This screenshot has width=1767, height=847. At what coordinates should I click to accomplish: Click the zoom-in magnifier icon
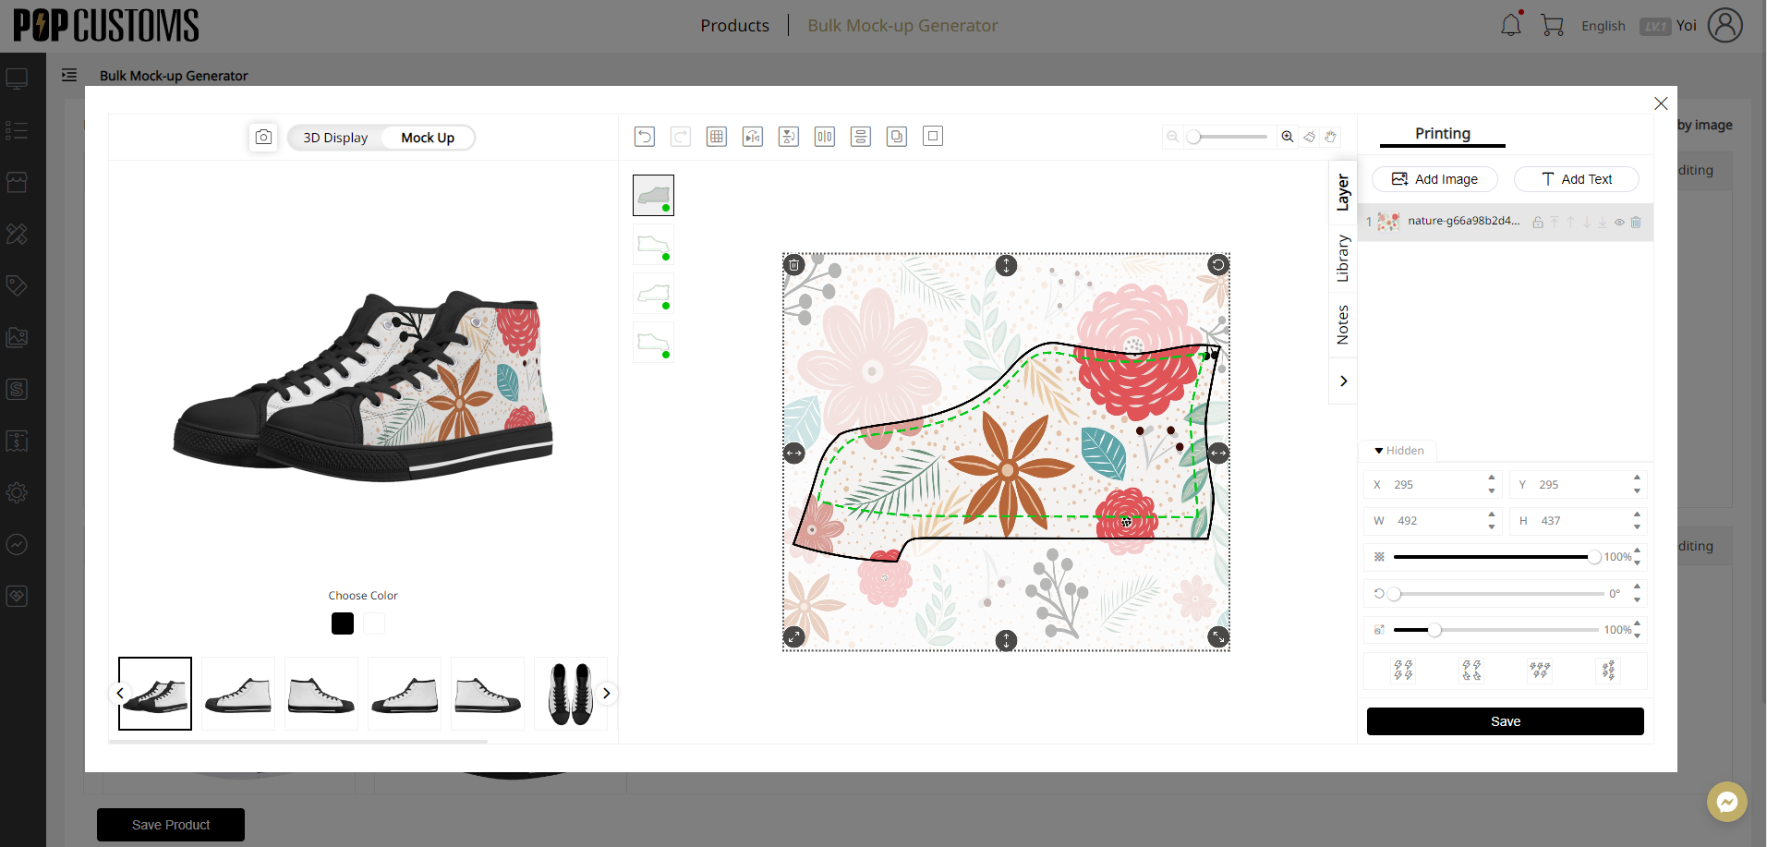[1287, 137]
